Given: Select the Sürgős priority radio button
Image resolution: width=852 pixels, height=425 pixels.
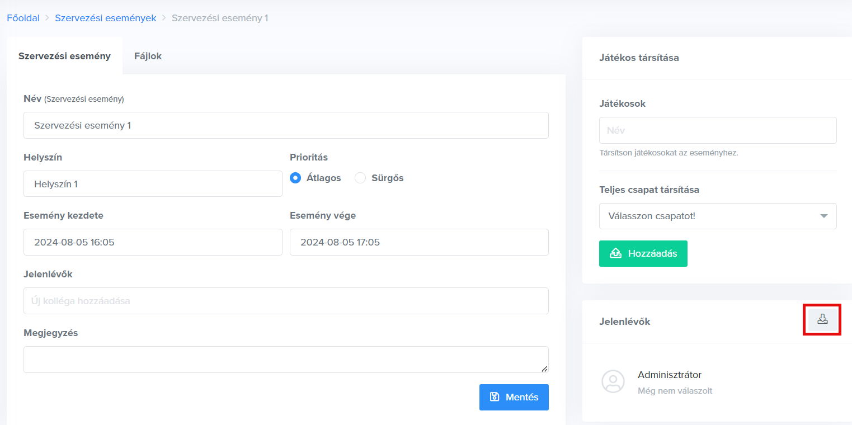Looking at the screenshot, I should [361, 178].
